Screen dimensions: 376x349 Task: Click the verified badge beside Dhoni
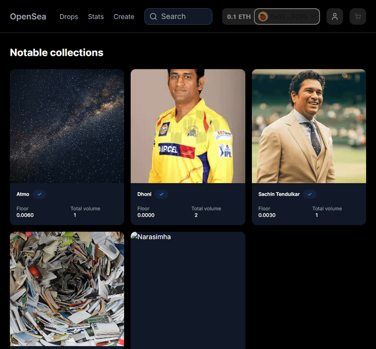tap(161, 194)
